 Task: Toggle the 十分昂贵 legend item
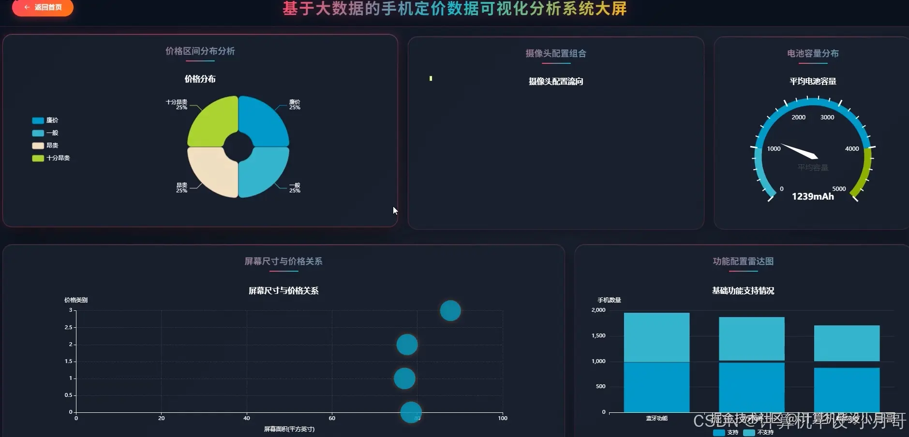pyautogui.click(x=51, y=158)
